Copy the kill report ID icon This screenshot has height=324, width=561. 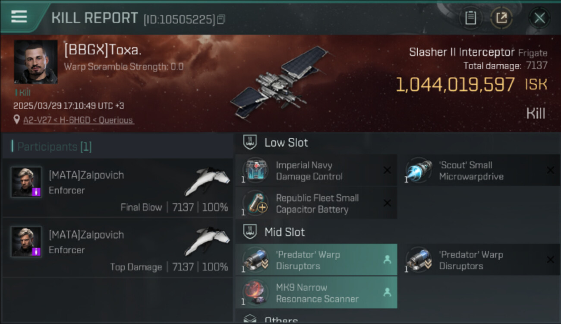[x=221, y=19]
